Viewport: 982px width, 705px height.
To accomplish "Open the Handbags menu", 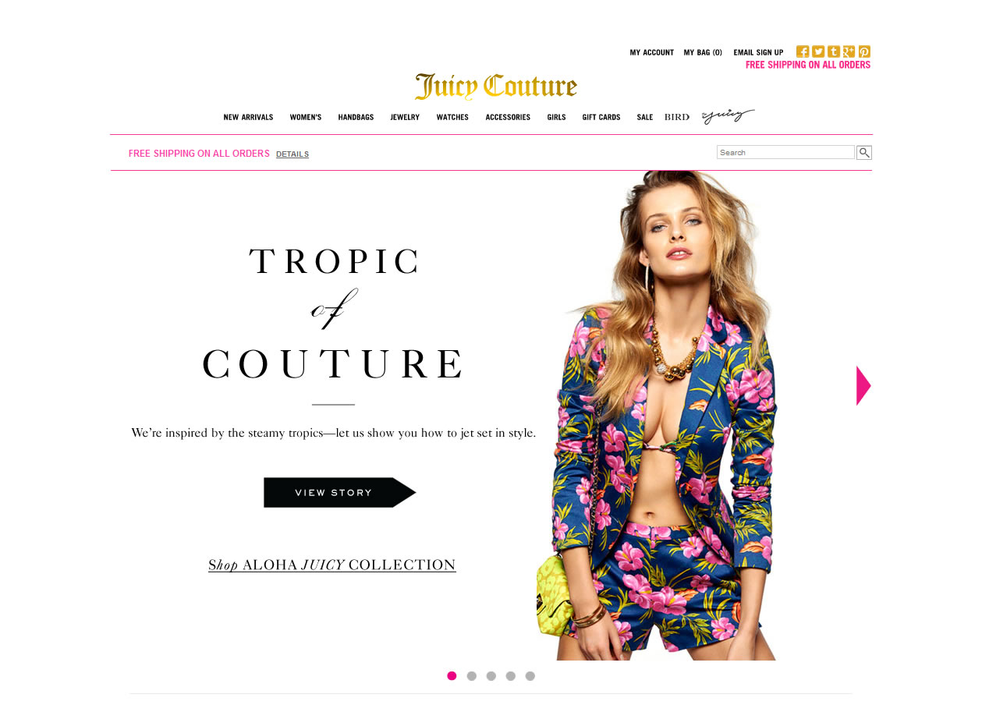I will tap(356, 118).
